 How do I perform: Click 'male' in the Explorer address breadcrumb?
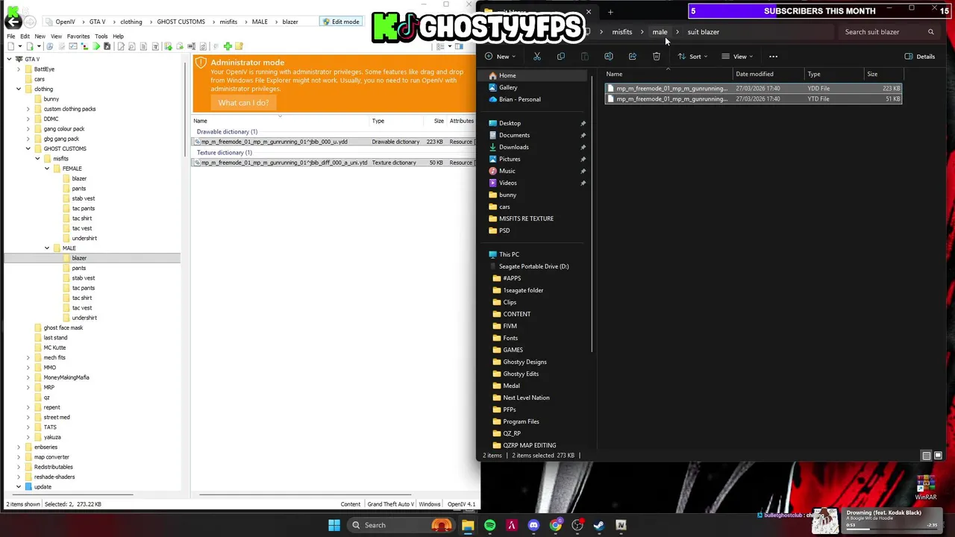tap(660, 32)
